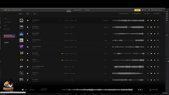This screenshot has width=169, height=95.
Task: Remove the Hopeful filter chip
Action: pyautogui.click(x=23, y=14)
